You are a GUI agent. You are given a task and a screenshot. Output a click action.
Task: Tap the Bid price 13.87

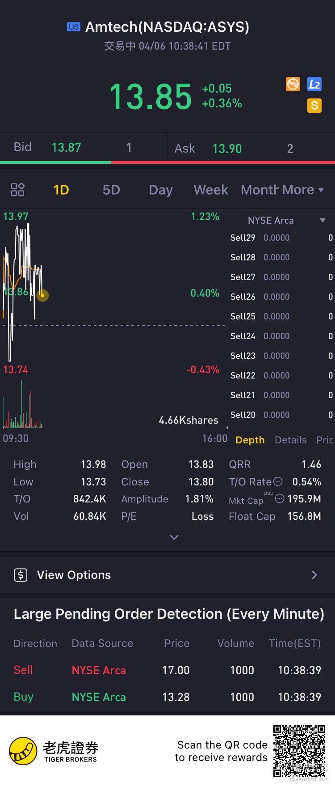67,148
